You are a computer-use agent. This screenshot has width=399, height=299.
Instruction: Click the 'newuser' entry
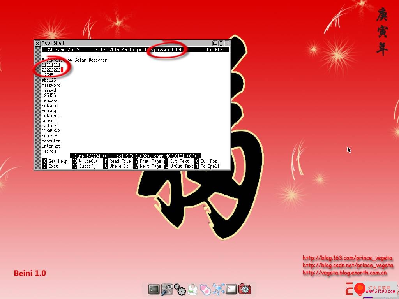pyautogui.click(x=50, y=136)
